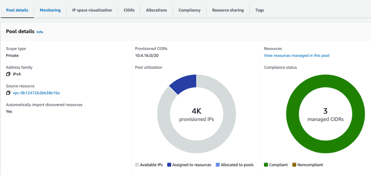Click the 3 managed CIDRs value
This screenshot has height=175, width=371.
point(325,111)
